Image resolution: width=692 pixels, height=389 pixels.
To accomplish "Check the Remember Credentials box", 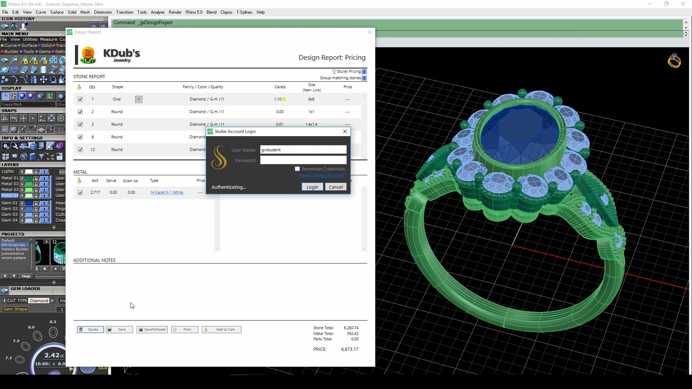I will 297,169.
